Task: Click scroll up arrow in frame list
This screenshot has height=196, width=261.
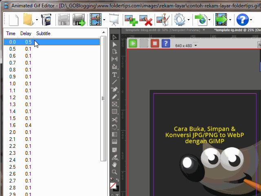Action: click(104, 32)
